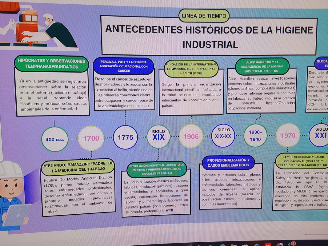Image resolution: width=328 pixels, height=246 pixels.
Task: Click the horizontal scrollbar at bottom right
Action: click(x=316, y=235)
